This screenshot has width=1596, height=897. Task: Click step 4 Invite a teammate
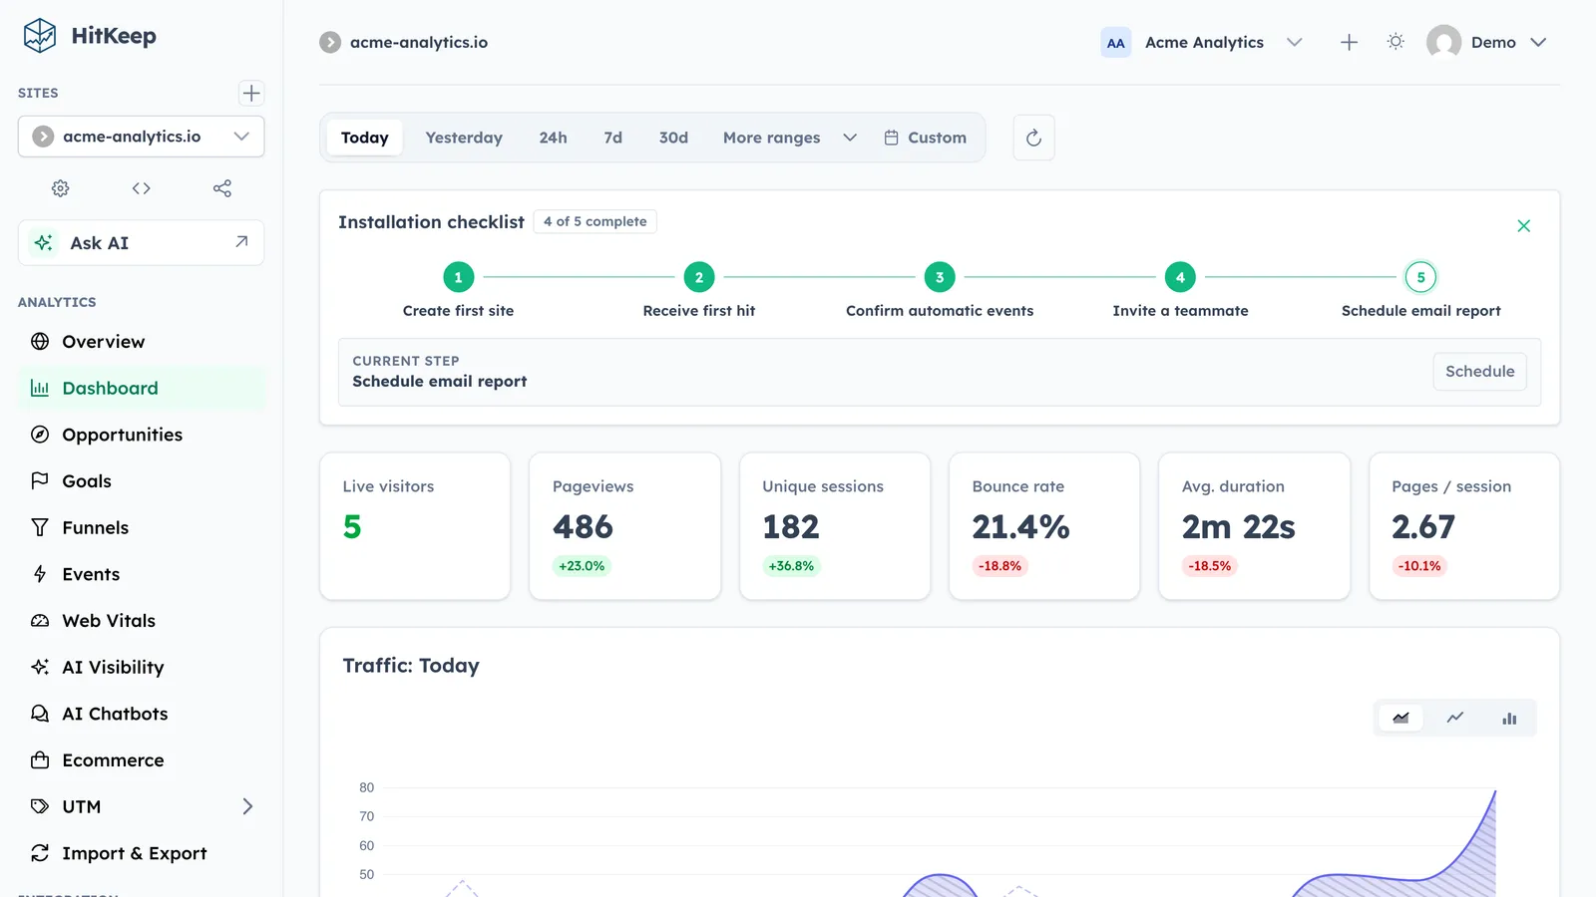(x=1180, y=278)
